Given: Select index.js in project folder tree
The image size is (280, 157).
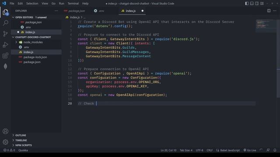Looking at the screenshot, I should tap(36, 52).
